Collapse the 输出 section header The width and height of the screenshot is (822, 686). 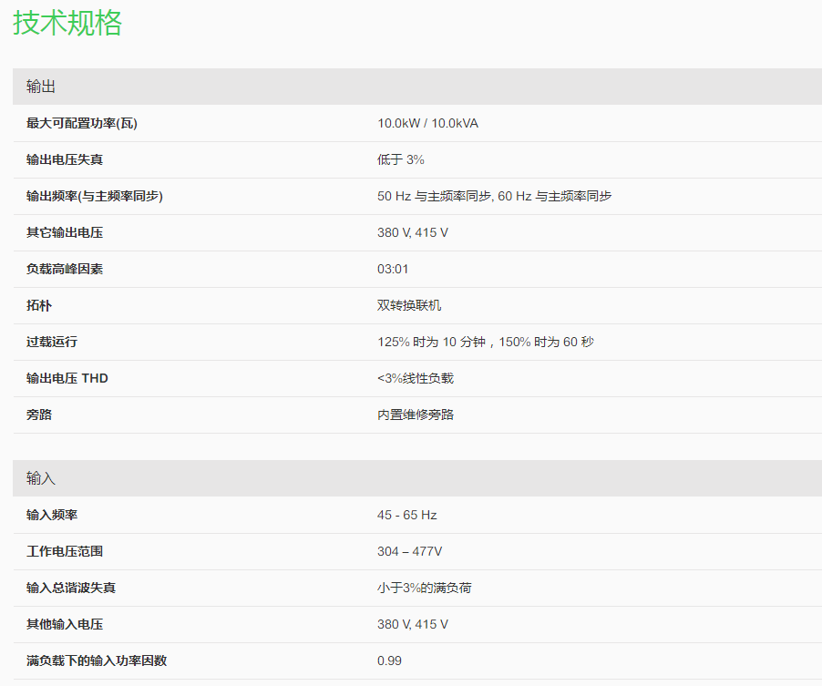coord(41,87)
